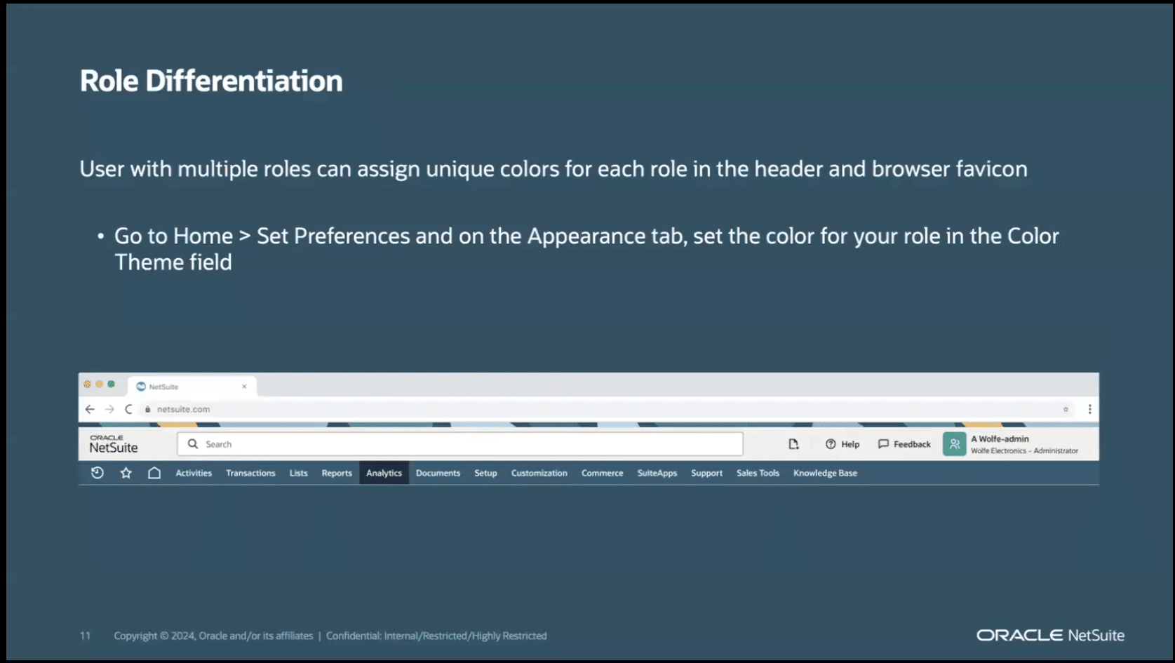
Task: Reload the netsuite.com page
Action: pyautogui.click(x=128, y=409)
